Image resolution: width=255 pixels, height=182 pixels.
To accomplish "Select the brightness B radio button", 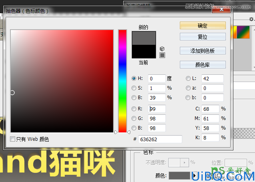I will point(134,98).
